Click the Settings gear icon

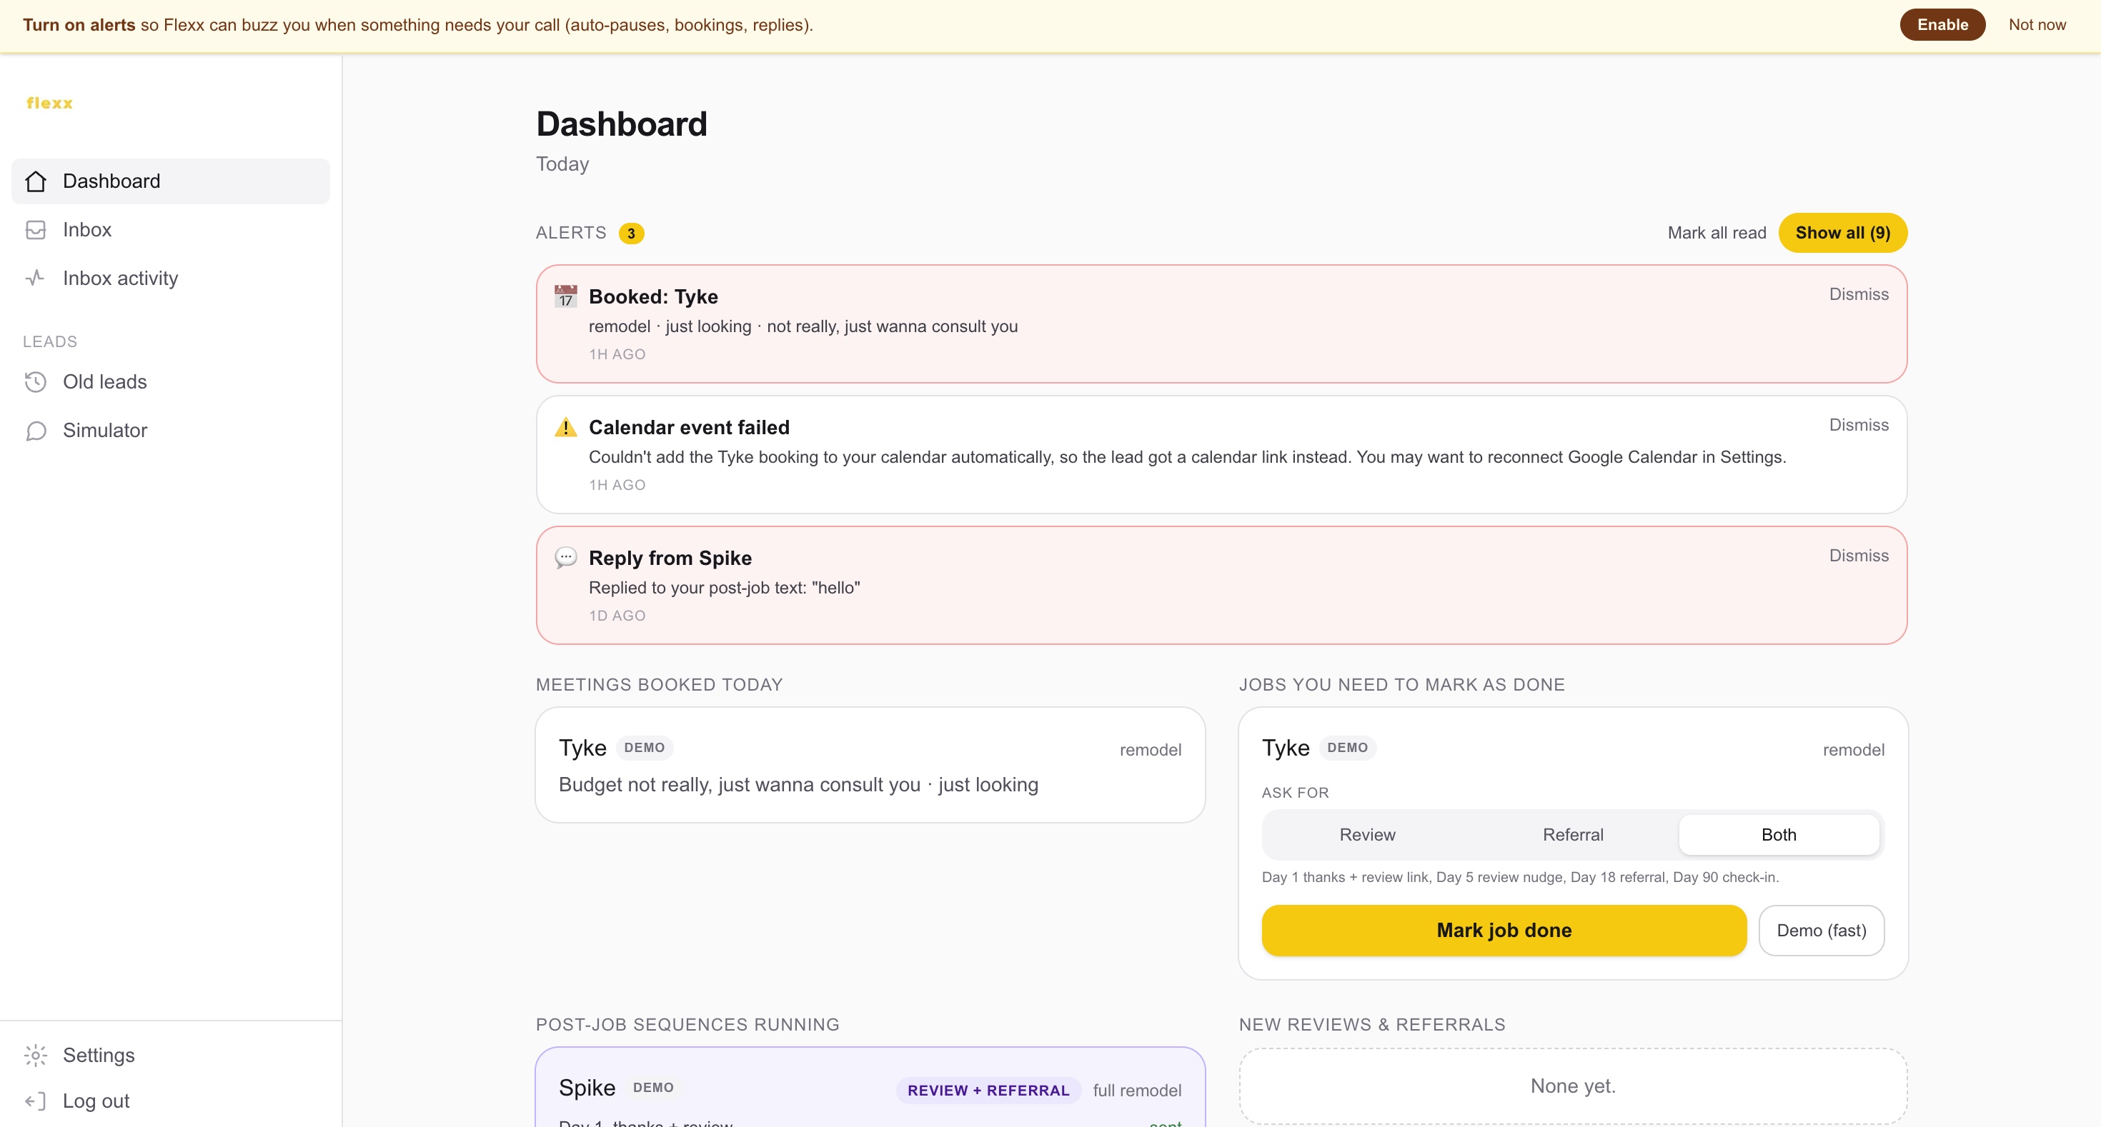tap(36, 1056)
